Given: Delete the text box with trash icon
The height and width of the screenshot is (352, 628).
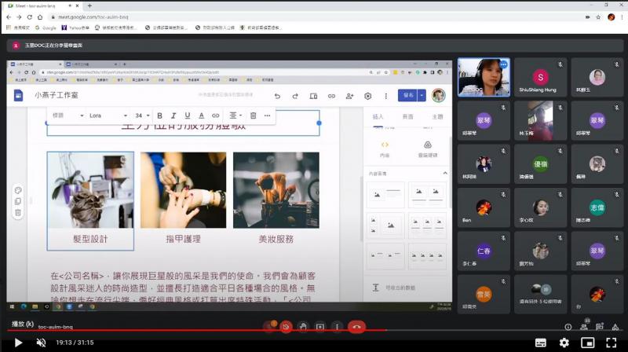Looking at the screenshot, I should 253,115.
